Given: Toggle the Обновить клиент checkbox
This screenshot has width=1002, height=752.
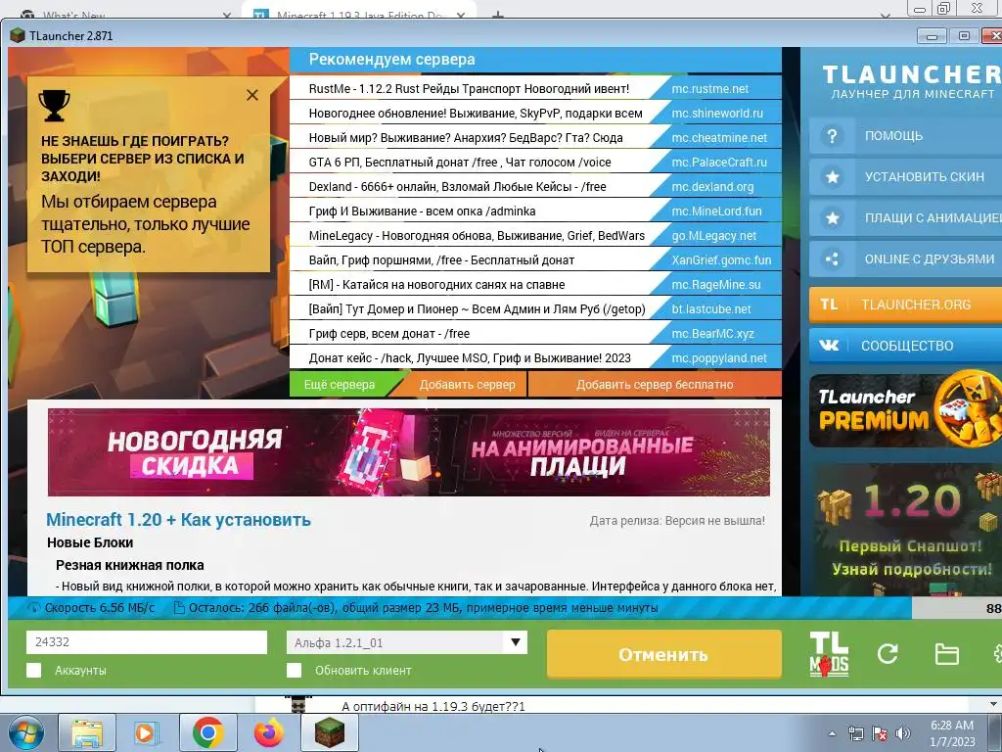Looking at the screenshot, I should pos(294,670).
